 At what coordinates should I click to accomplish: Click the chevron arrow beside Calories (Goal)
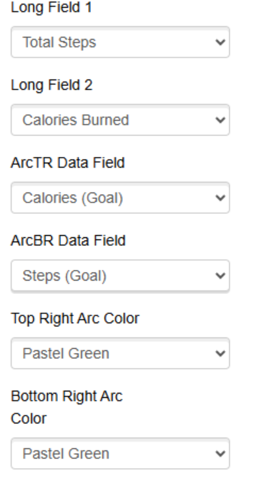pyautogui.click(x=221, y=198)
